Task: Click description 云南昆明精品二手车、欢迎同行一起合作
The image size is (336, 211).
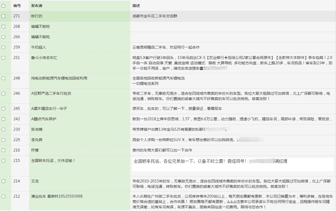Action: pyautogui.click(x=166, y=47)
